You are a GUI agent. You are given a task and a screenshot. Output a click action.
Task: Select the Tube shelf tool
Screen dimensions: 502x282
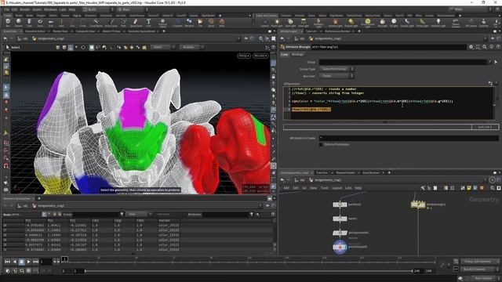29,23
